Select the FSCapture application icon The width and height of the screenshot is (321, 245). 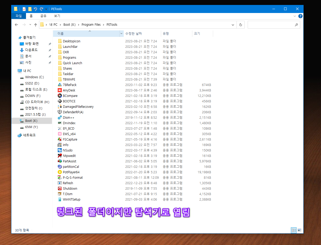[60, 139]
